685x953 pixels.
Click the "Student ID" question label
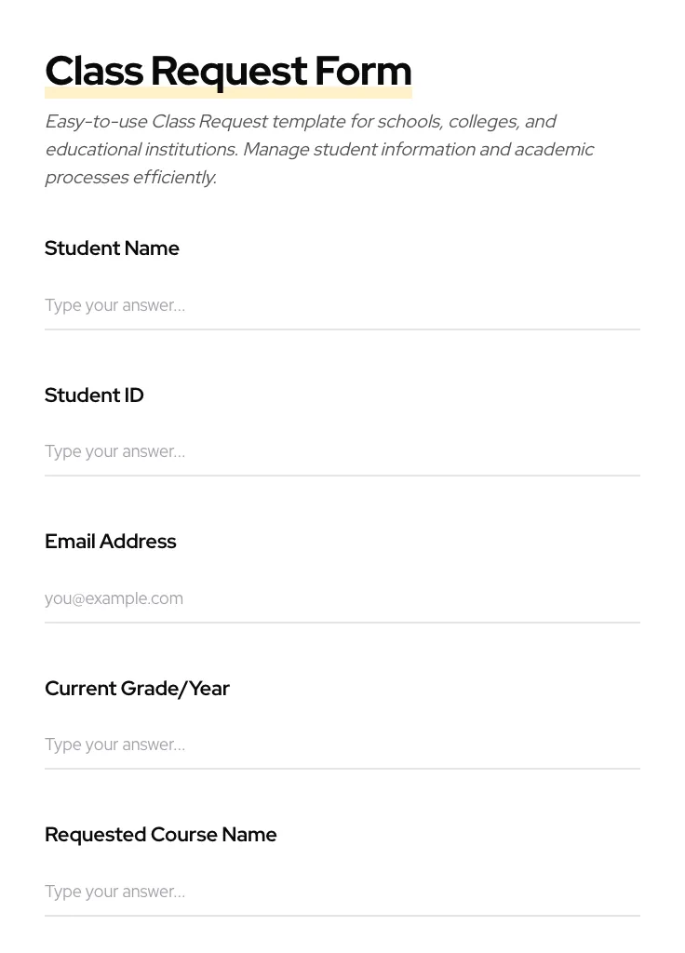pyautogui.click(x=94, y=396)
